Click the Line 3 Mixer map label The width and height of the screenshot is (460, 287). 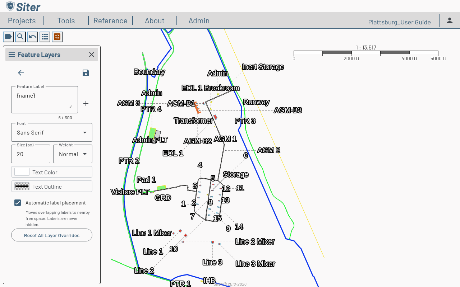[x=256, y=264]
